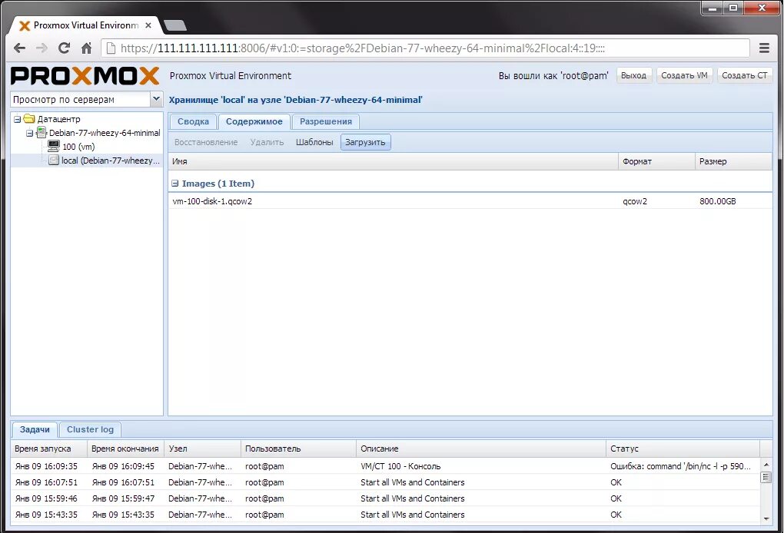Switch to the Сводка tab
Screen dimensions: 784x533
point(193,121)
